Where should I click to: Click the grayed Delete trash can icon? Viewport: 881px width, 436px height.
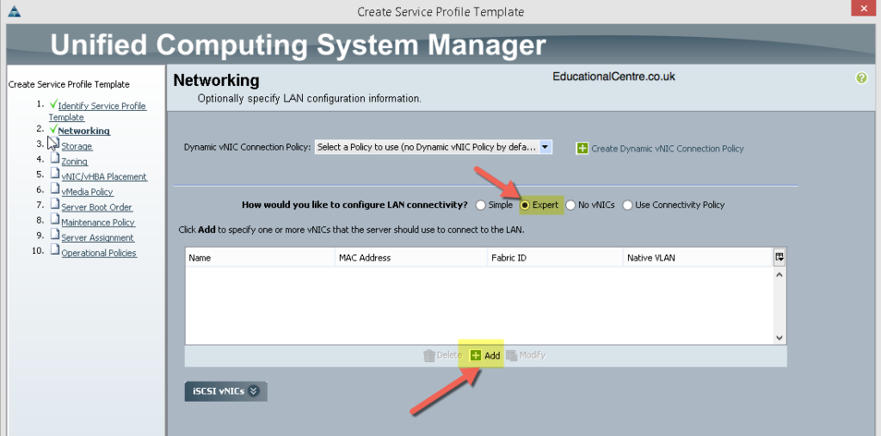429,355
